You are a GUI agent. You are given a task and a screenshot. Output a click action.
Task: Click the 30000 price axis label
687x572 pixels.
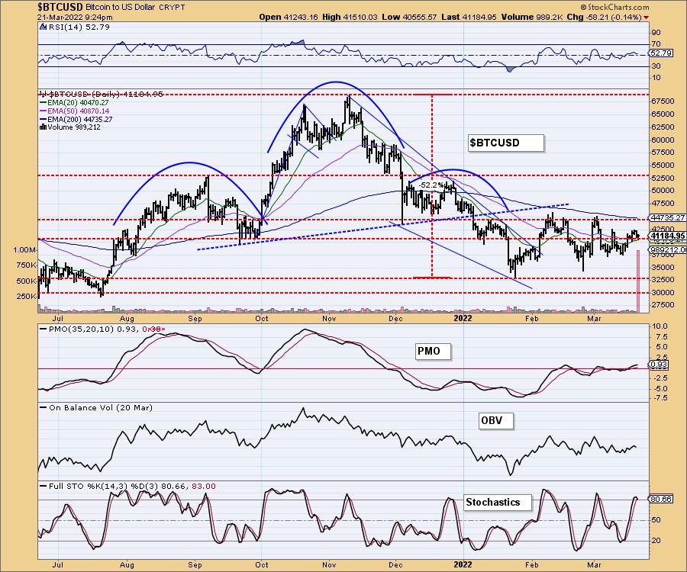pyautogui.click(x=663, y=293)
